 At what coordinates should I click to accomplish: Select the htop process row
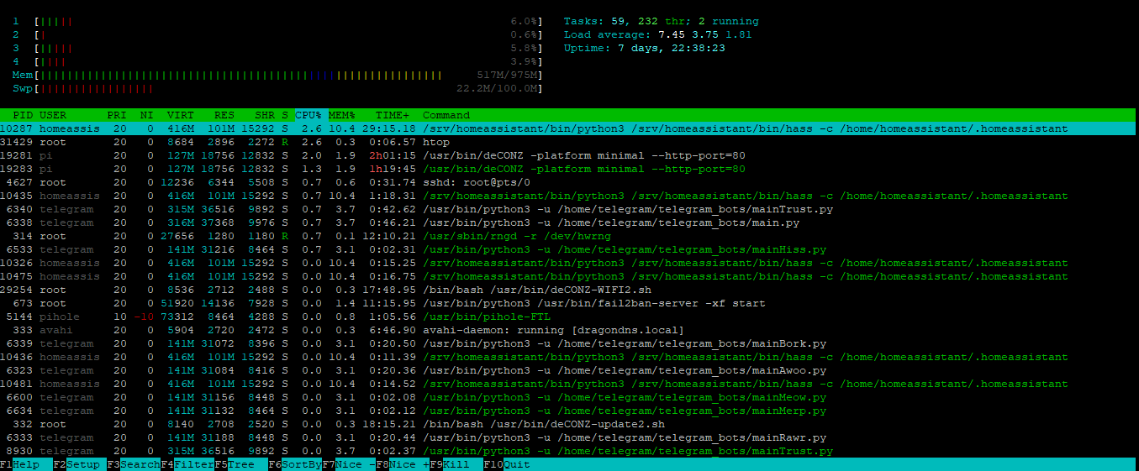point(436,142)
